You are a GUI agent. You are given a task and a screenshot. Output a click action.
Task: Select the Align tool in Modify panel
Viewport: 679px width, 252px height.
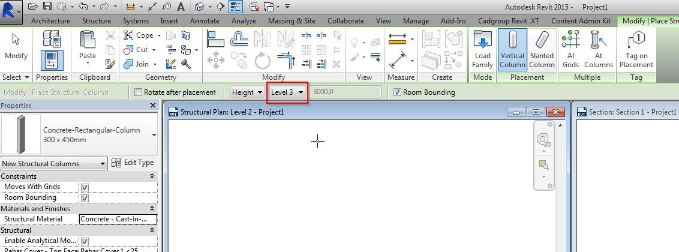pos(216,40)
